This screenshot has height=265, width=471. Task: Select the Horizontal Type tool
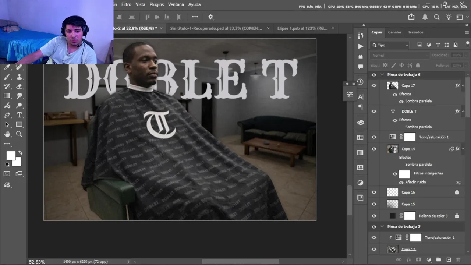click(19, 115)
